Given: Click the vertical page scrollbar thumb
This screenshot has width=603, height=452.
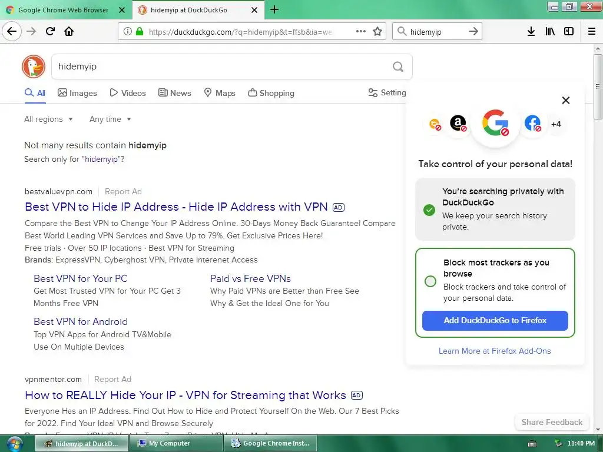Looking at the screenshot, I should (598, 87).
